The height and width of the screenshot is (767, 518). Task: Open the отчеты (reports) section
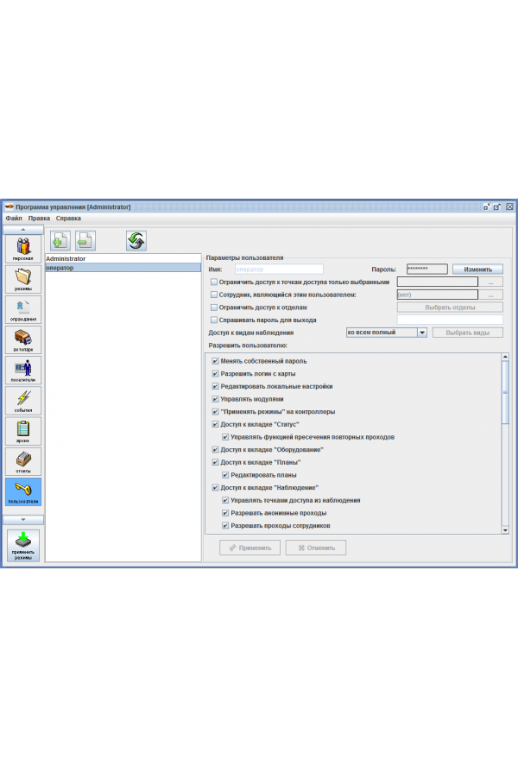tap(22, 461)
